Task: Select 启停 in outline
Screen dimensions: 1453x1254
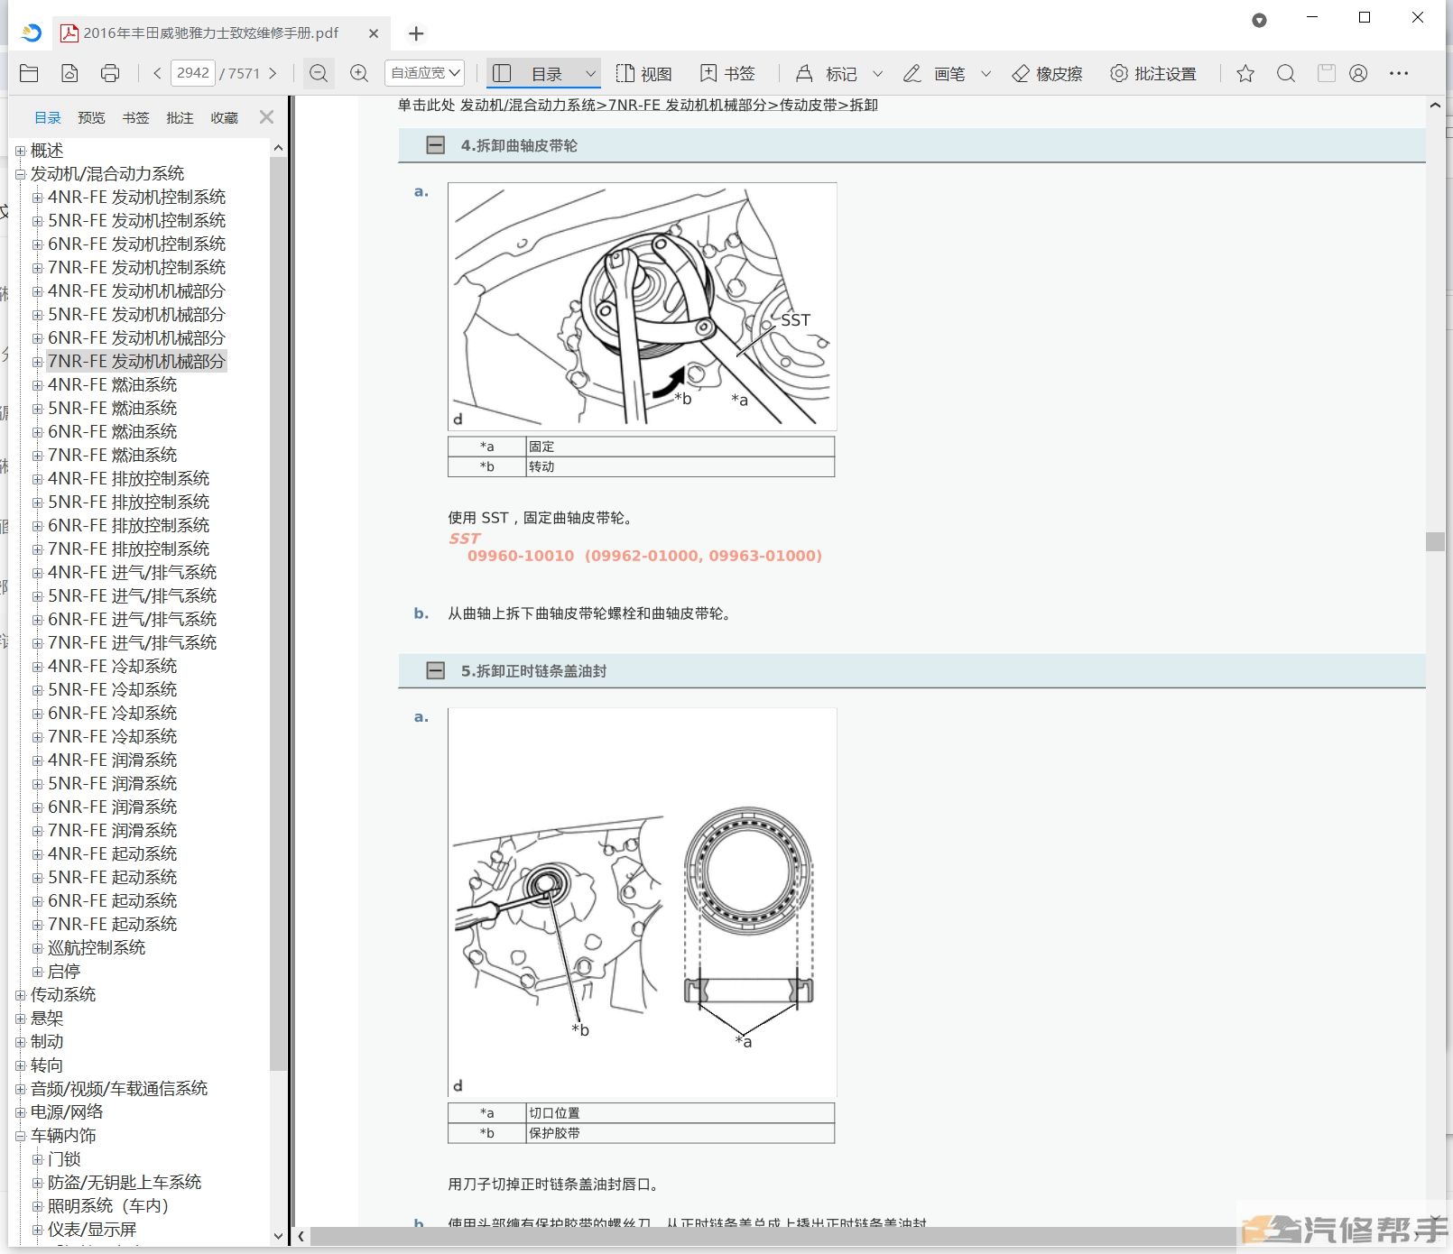Action: point(63,971)
